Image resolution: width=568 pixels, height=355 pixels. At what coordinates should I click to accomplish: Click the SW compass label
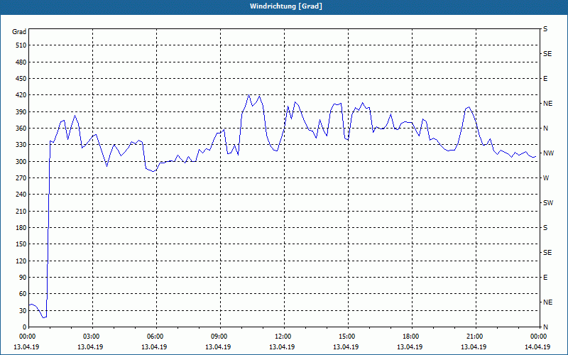coord(548,203)
